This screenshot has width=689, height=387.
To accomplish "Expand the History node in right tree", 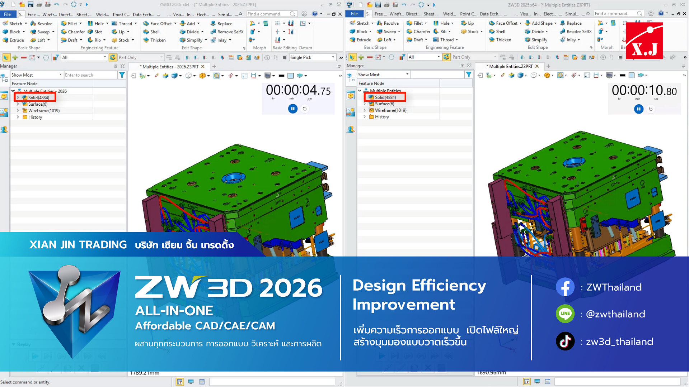I will (x=365, y=117).
